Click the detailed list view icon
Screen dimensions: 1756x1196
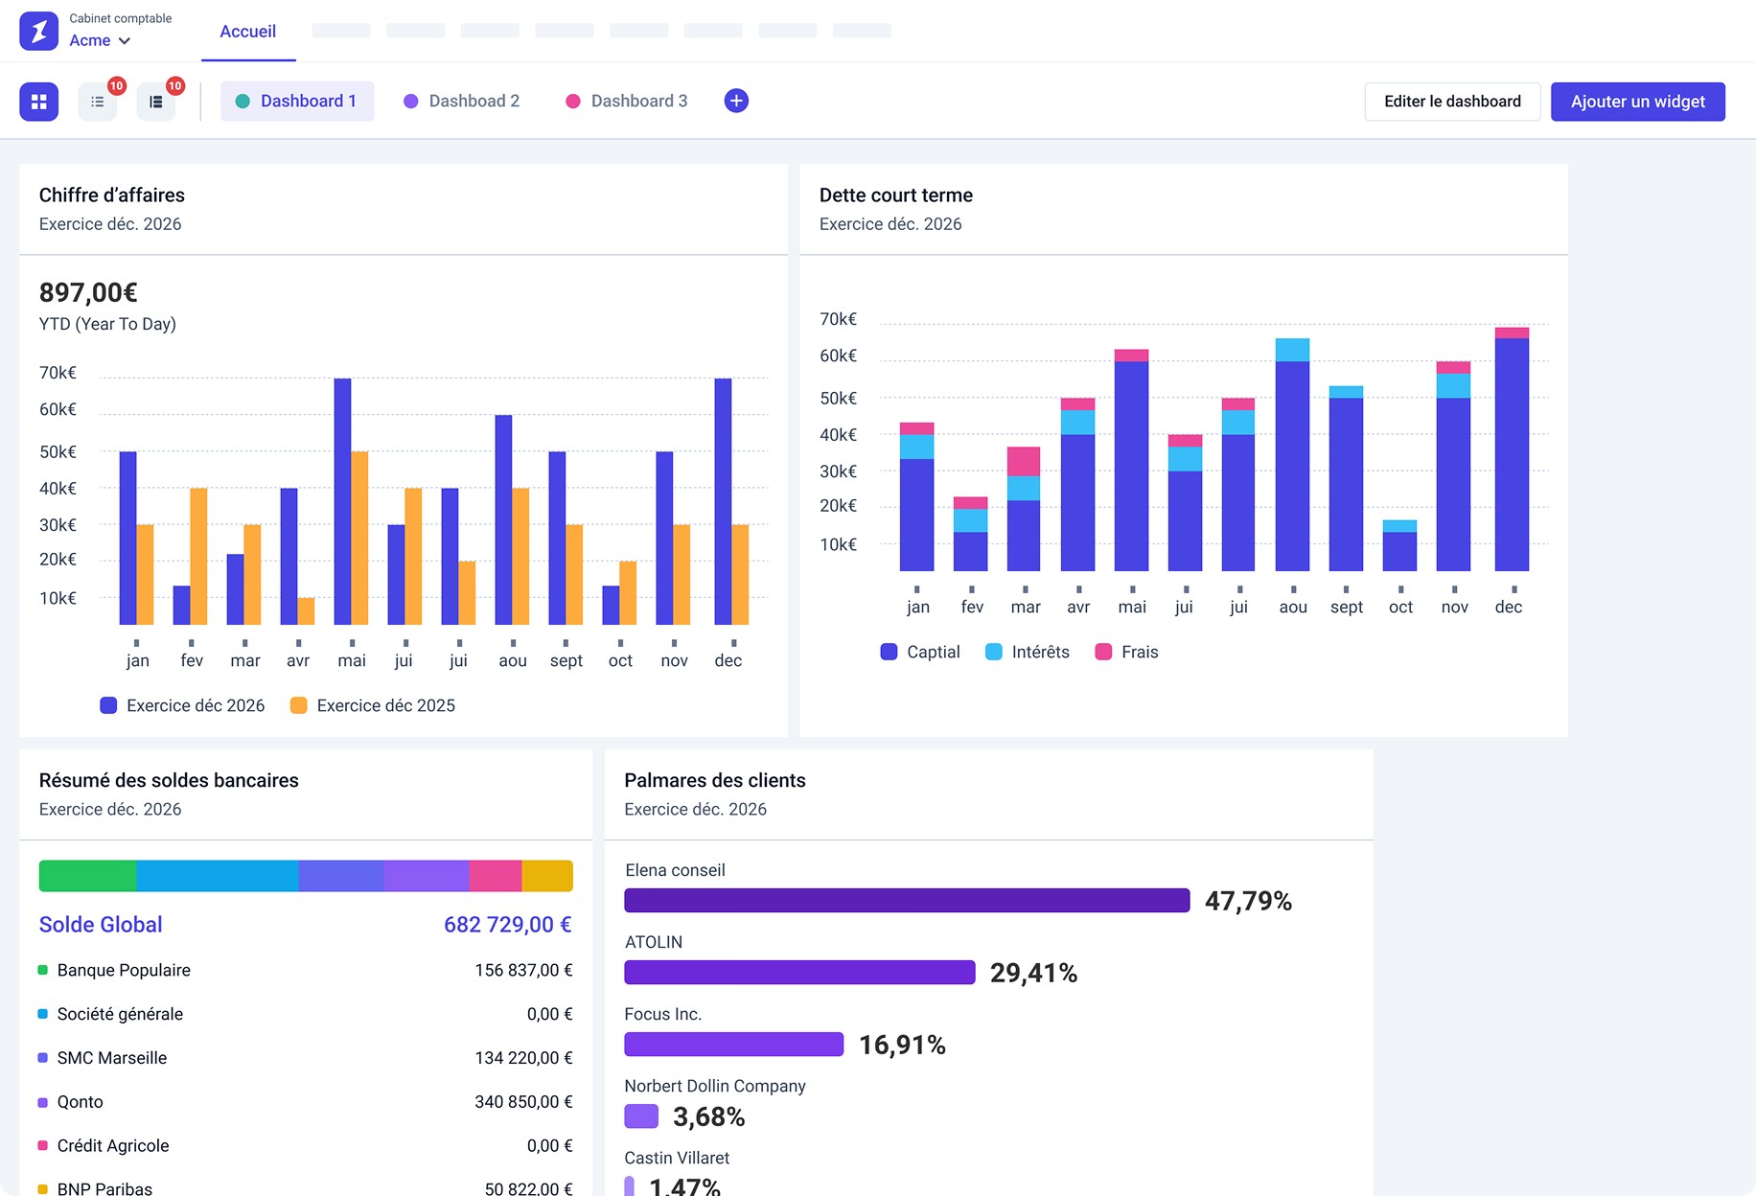156,101
